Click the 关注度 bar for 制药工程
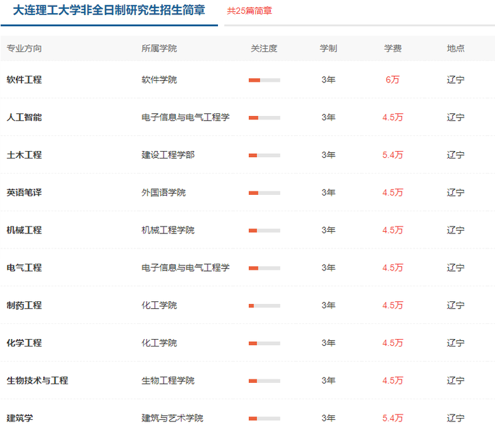Viewport: 495px width, 433px height. [264, 305]
